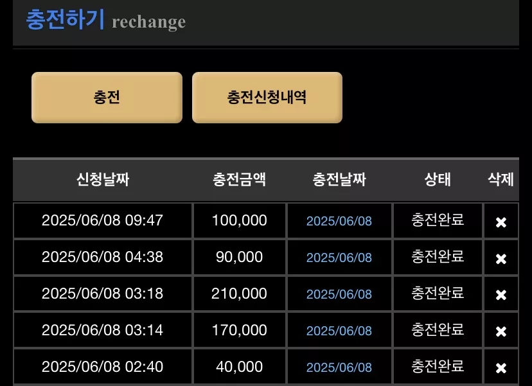Delete the 03:14 recharge entry
532x386 pixels.
tap(501, 331)
